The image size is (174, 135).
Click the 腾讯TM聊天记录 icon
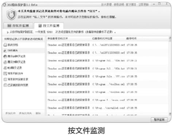pyautogui.click(x=5, y=62)
